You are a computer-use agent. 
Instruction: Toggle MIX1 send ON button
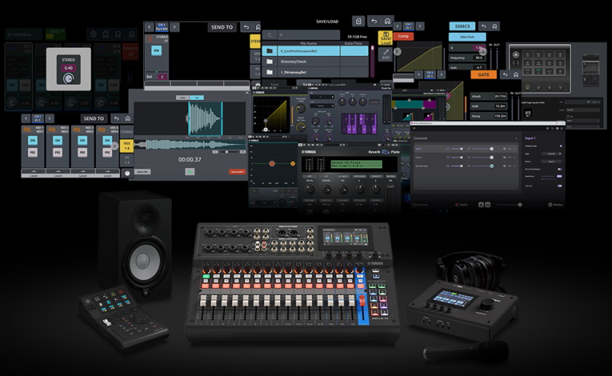coord(33,140)
